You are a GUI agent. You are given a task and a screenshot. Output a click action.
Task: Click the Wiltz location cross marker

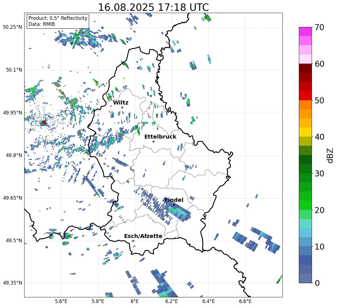[x=122, y=107]
